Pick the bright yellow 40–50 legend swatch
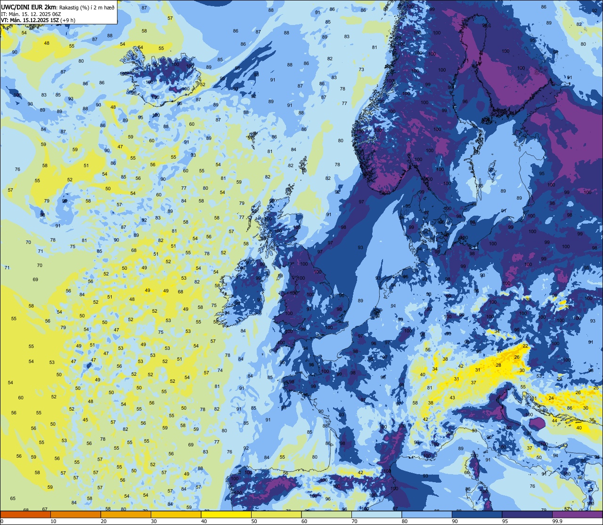The image size is (603, 525). [226, 514]
